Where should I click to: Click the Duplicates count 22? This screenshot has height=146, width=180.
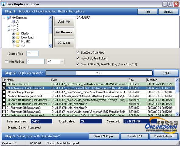pos(91,121)
